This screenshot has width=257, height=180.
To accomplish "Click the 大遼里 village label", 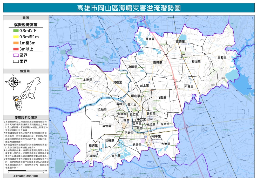I will 165,144.
